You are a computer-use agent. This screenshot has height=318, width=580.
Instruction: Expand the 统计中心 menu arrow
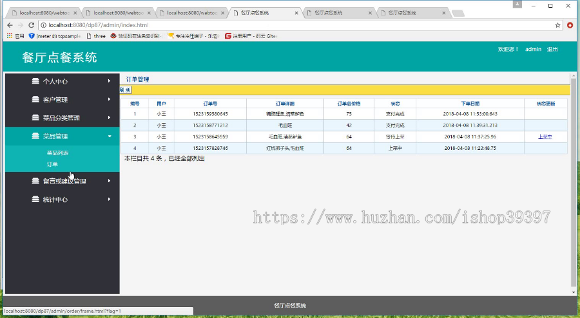click(x=109, y=199)
